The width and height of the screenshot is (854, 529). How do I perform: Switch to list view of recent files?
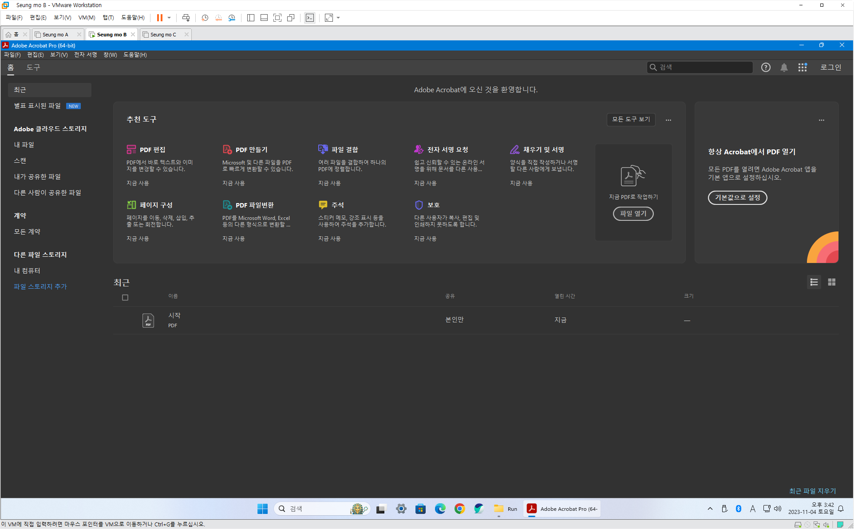[814, 282]
